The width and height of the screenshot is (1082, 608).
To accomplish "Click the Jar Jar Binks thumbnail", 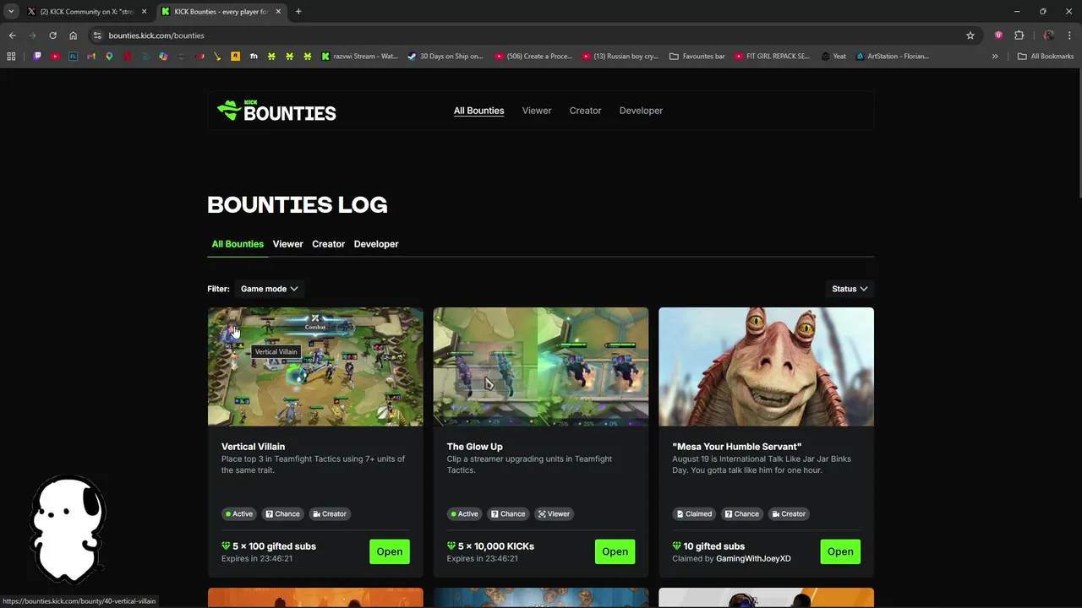I will pos(766,366).
